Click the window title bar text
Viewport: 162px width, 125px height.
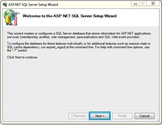pyautogui.click(x=33, y=5)
